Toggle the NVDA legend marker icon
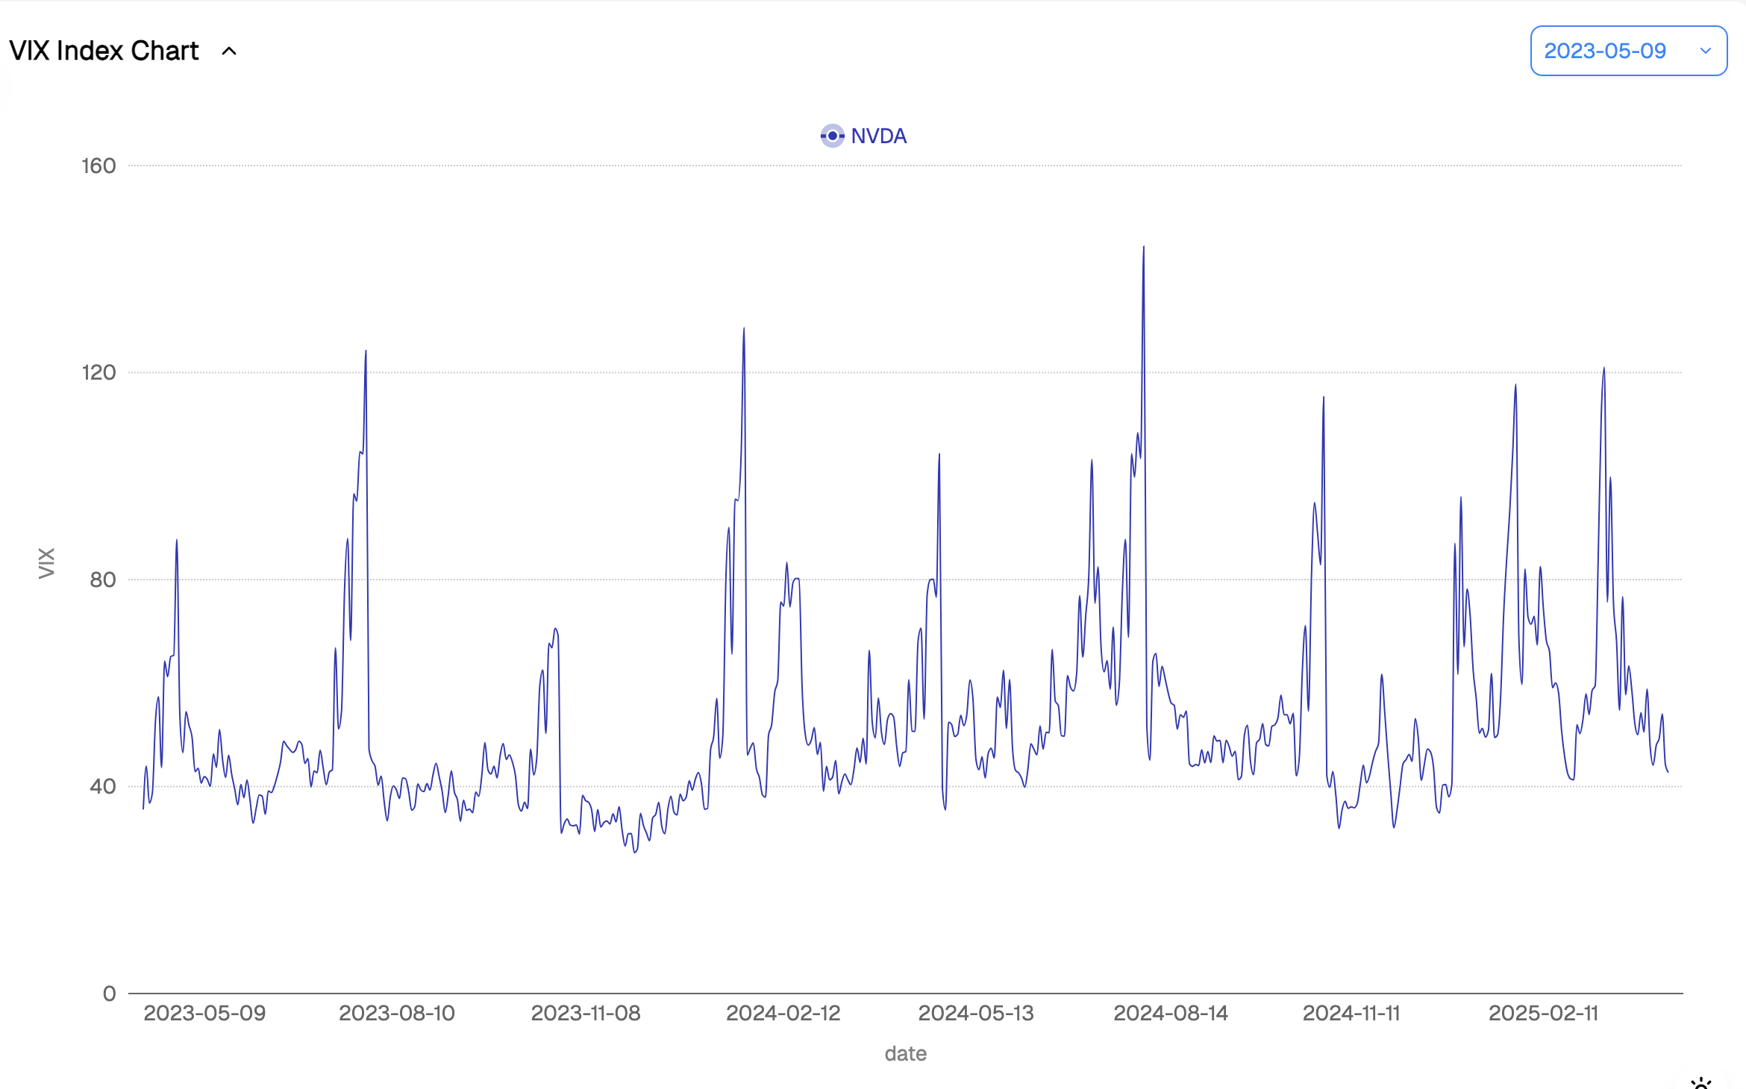Image resolution: width=1746 pixels, height=1089 pixels. point(832,136)
